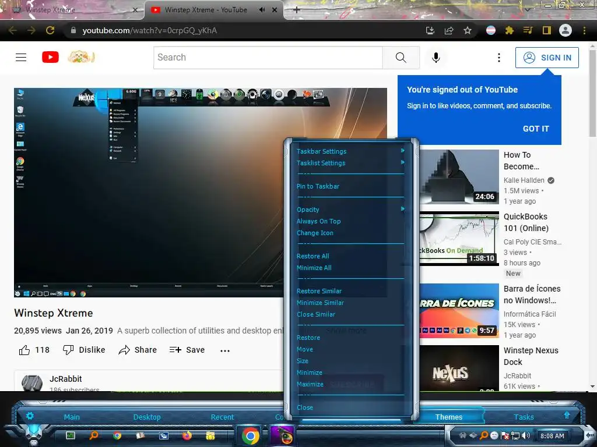
Task: Open the purple app taskbar button
Action: (282, 435)
